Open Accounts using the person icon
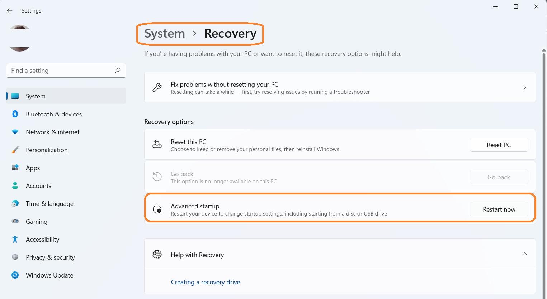Viewport: 547px width, 299px height. pos(15,185)
